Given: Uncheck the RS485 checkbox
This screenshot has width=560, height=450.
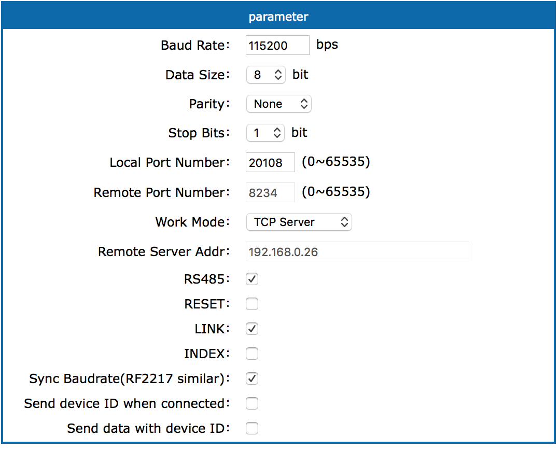Looking at the screenshot, I should tap(252, 279).
